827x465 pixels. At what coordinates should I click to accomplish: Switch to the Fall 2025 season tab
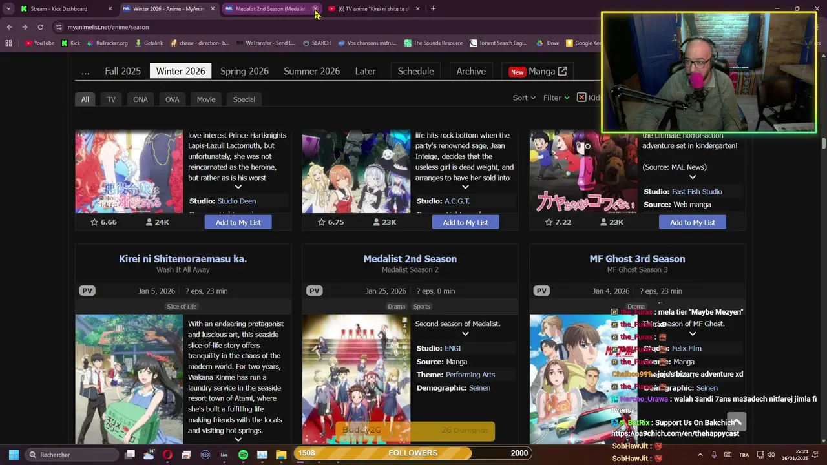123,71
